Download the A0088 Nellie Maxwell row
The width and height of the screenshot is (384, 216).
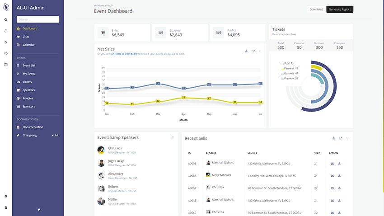pyautogui.click(x=339, y=175)
